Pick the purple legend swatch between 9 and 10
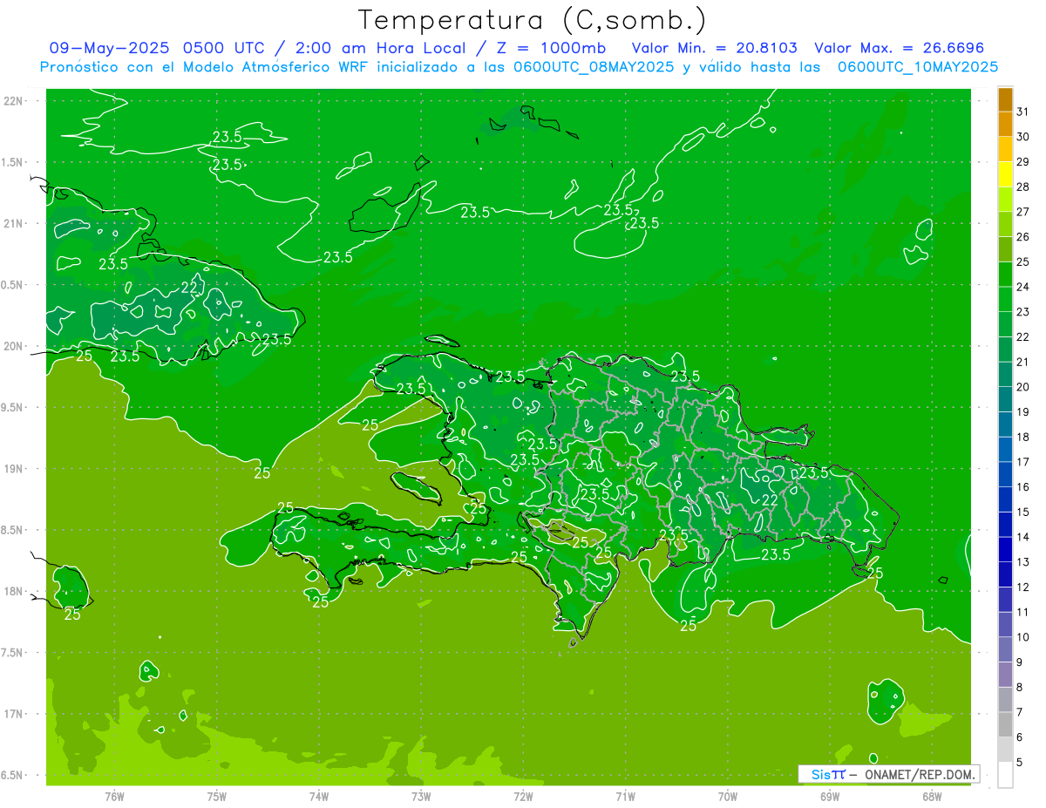The width and height of the screenshot is (1046, 808). 1005,649
